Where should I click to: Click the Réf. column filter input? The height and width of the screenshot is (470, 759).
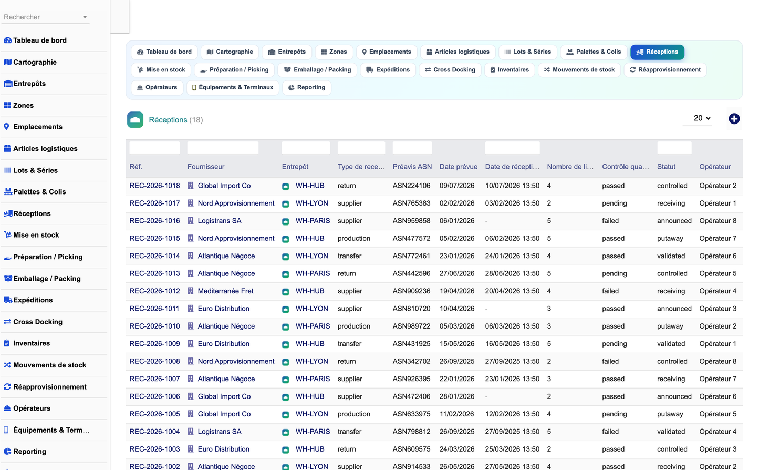154,148
